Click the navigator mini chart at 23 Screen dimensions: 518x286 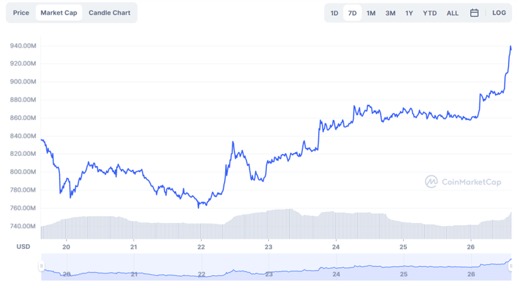click(268, 267)
